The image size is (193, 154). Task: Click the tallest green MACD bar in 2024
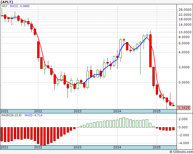(x=124, y=122)
